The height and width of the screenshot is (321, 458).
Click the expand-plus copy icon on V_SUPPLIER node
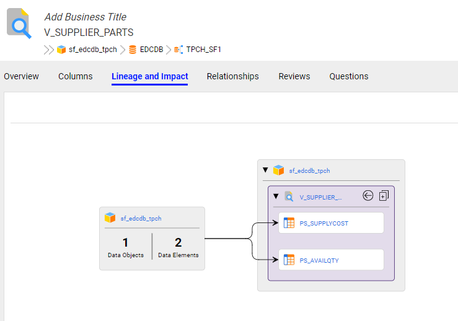coord(384,196)
